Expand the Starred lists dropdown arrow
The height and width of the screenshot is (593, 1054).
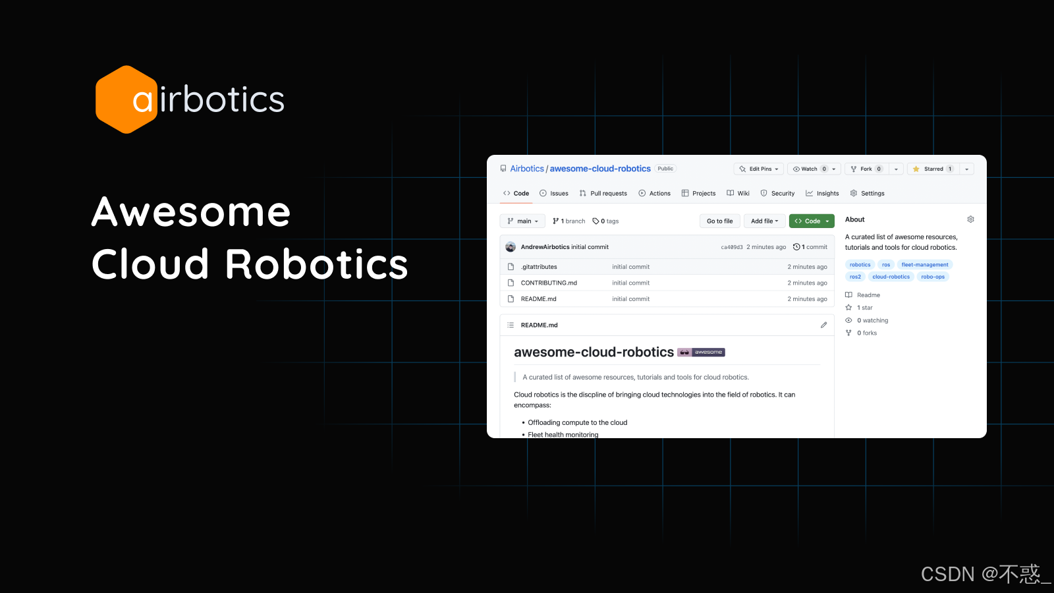(966, 169)
